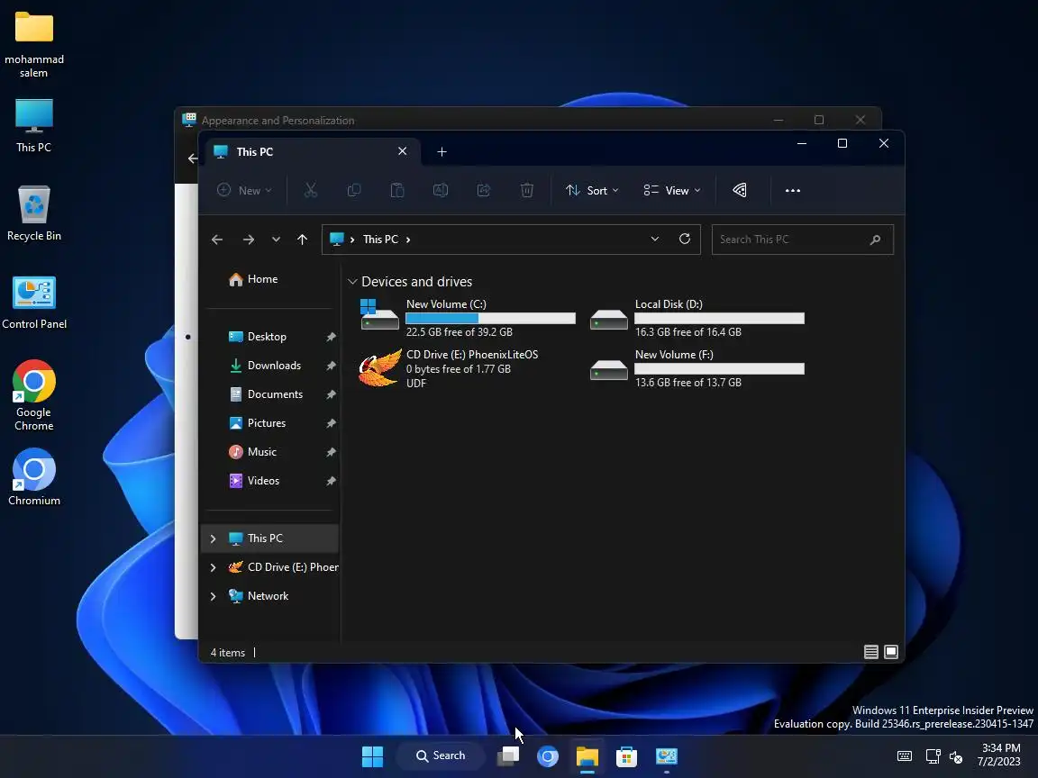The width and height of the screenshot is (1038, 778).
Task: Open New Volume (C:) drive
Action: [468, 318]
